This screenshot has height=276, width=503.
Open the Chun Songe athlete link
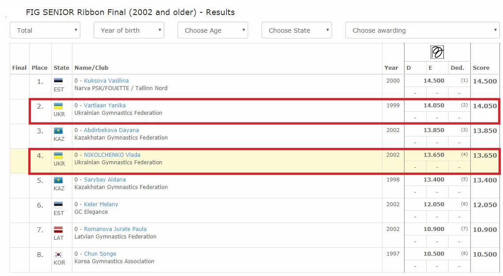(x=100, y=254)
